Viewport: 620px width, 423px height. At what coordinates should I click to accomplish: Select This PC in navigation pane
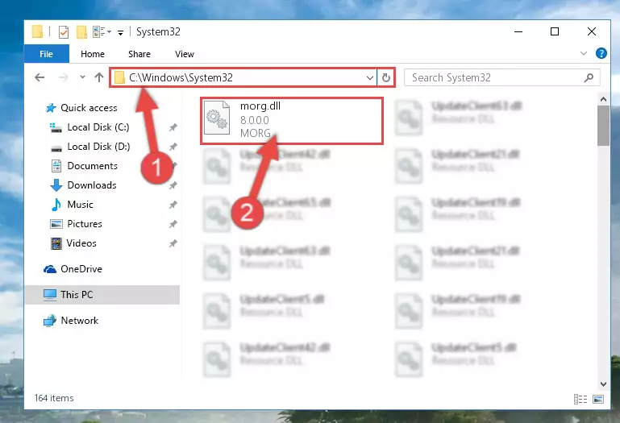(x=102, y=295)
